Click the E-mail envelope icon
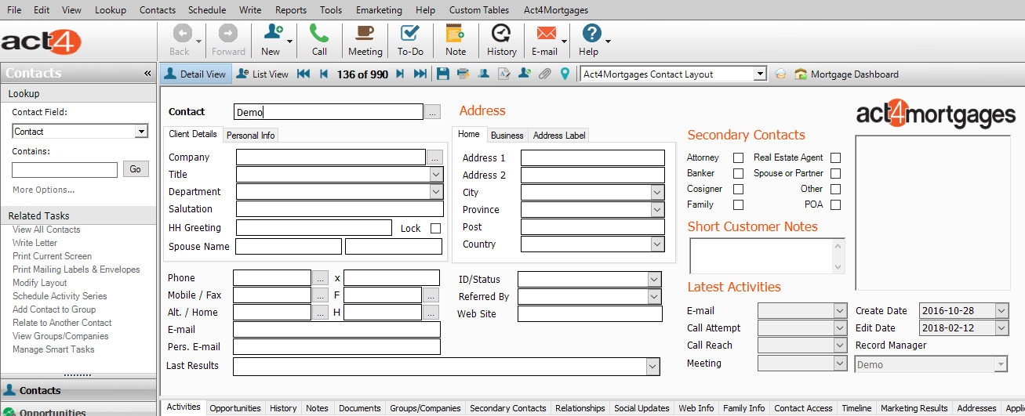 coord(546,33)
